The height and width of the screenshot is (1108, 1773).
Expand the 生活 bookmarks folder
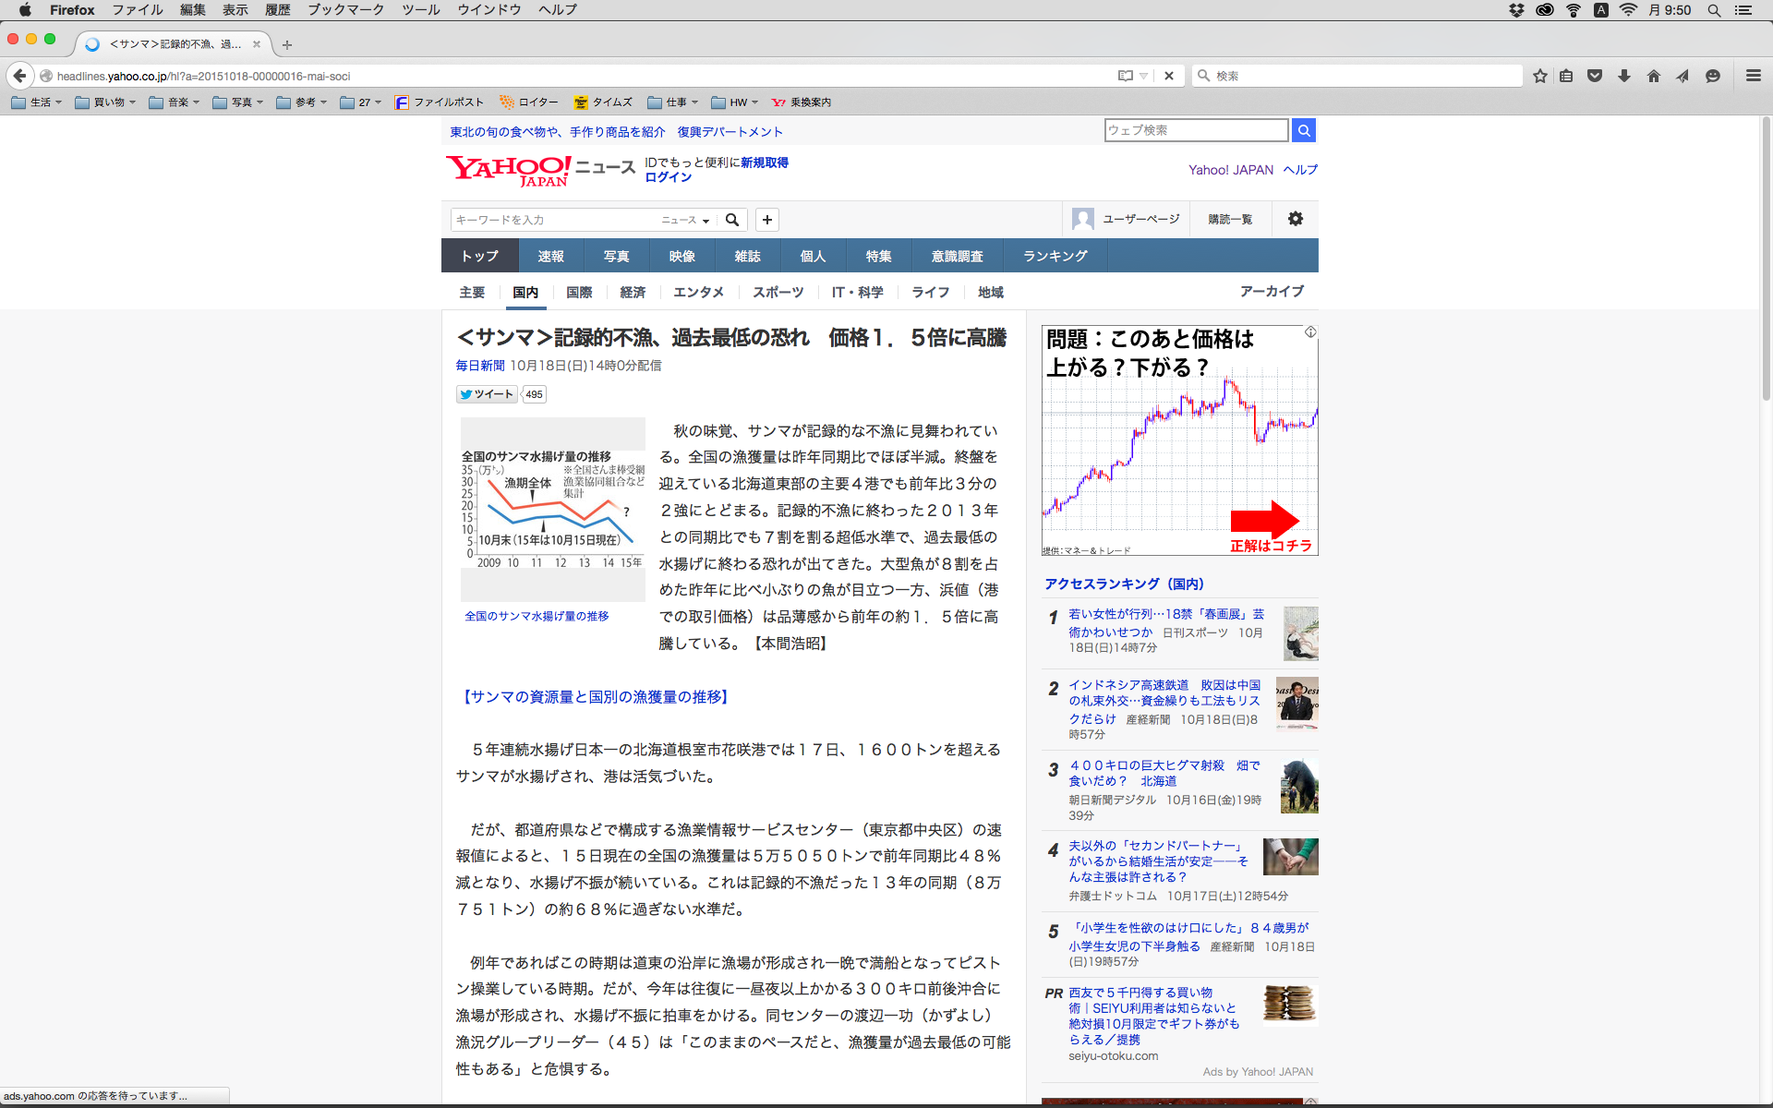click(37, 102)
